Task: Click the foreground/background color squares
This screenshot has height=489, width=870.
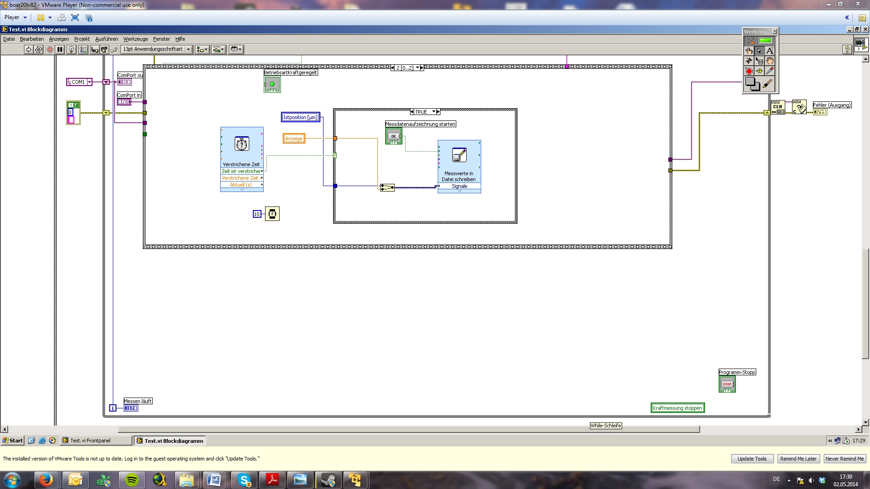Action: [752, 84]
